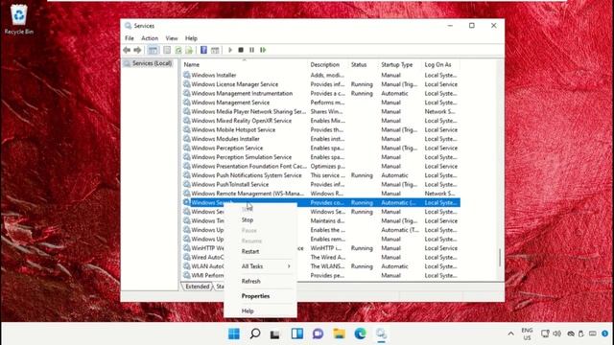The image size is (614, 345).
Task: Click the Back arrow in Services toolbar
Action: click(127, 50)
